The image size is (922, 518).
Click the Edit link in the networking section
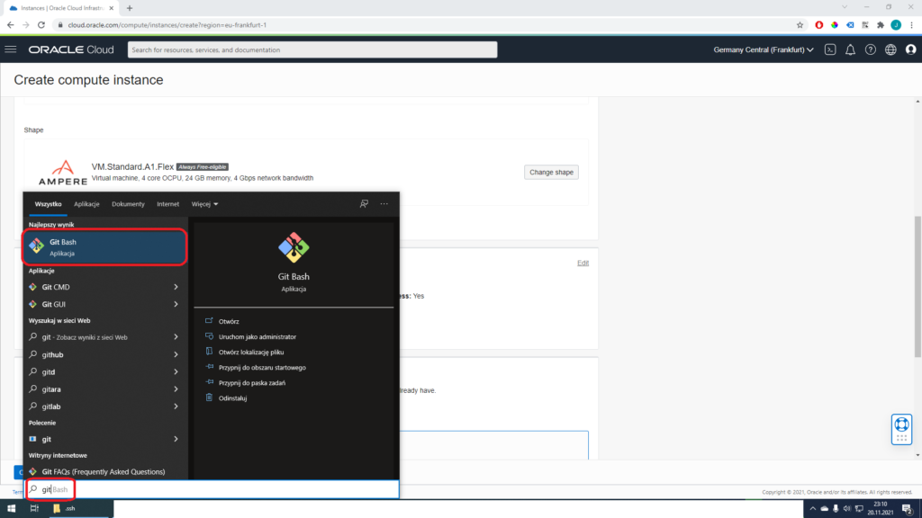[x=583, y=263]
